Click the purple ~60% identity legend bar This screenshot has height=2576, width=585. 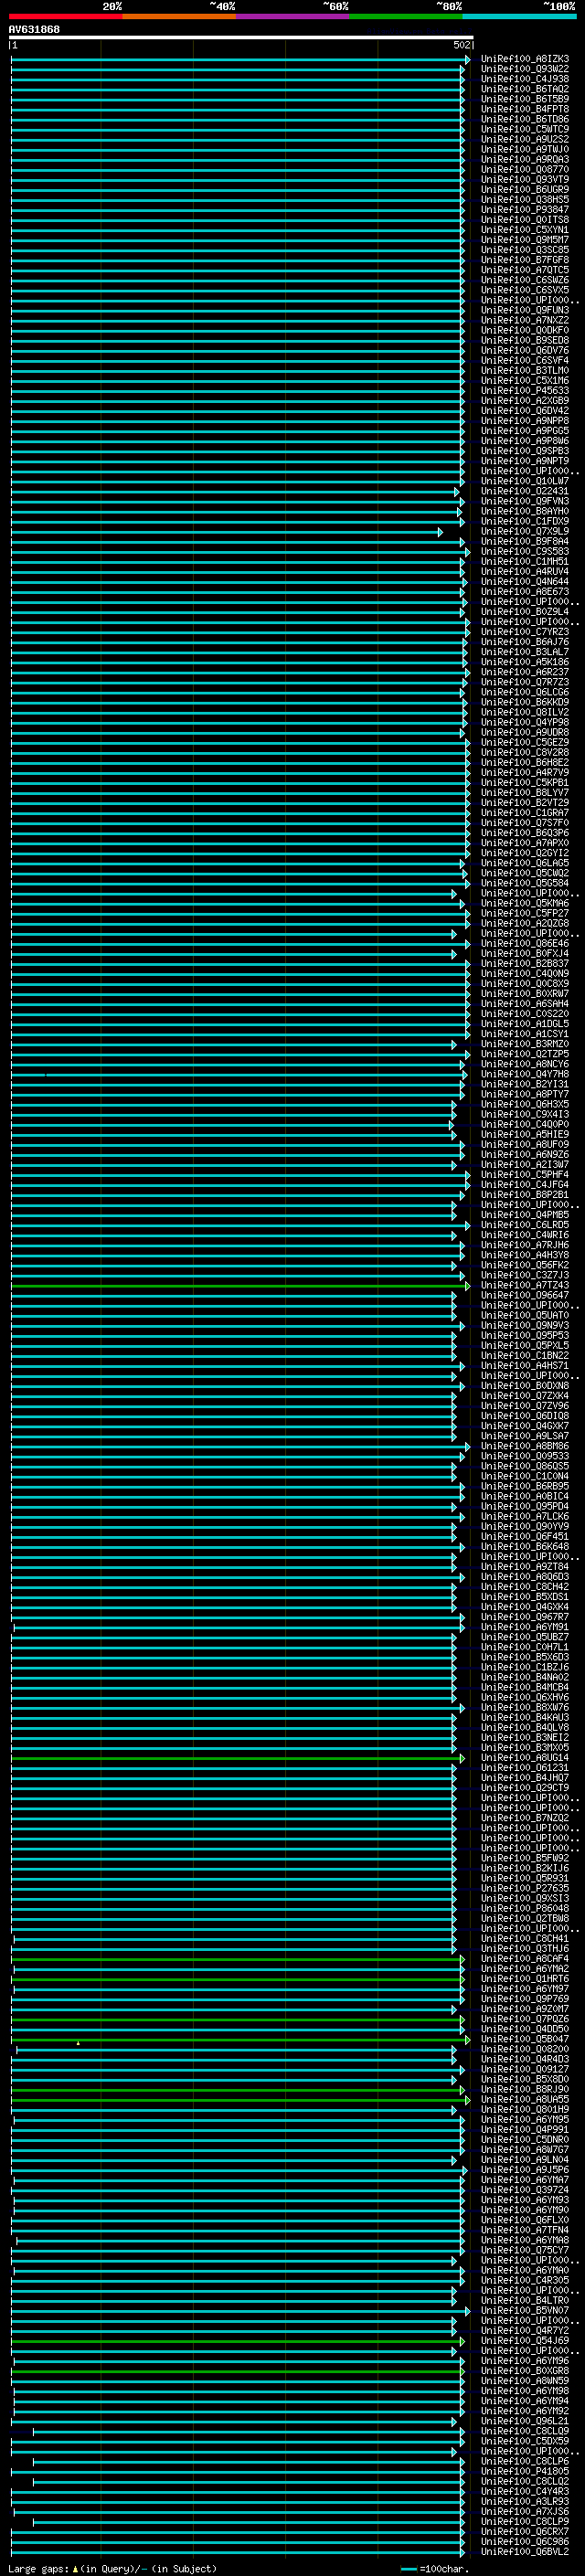(x=292, y=16)
